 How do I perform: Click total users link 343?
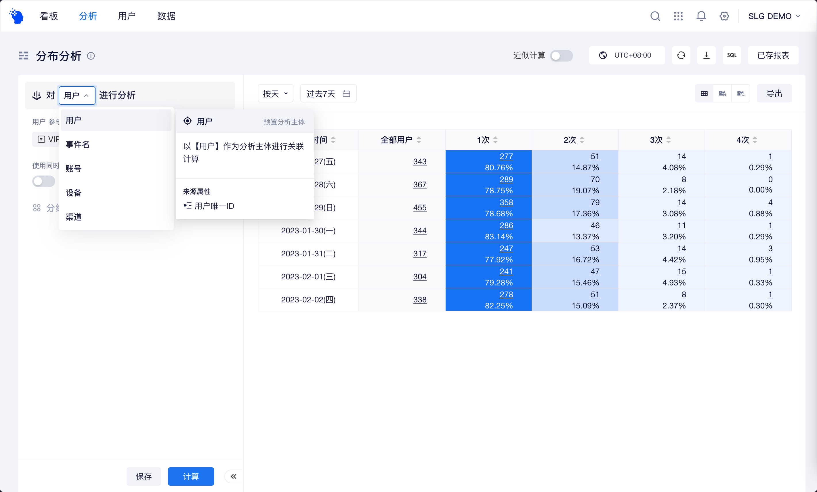(420, 161)
